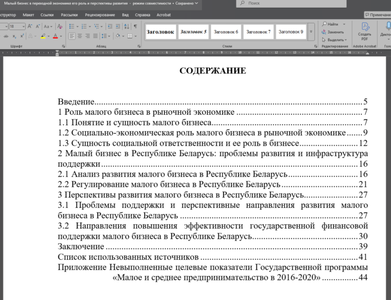Open the bullet library dropdown arrow
Screen dimensions: 391x300
(77, 26)
